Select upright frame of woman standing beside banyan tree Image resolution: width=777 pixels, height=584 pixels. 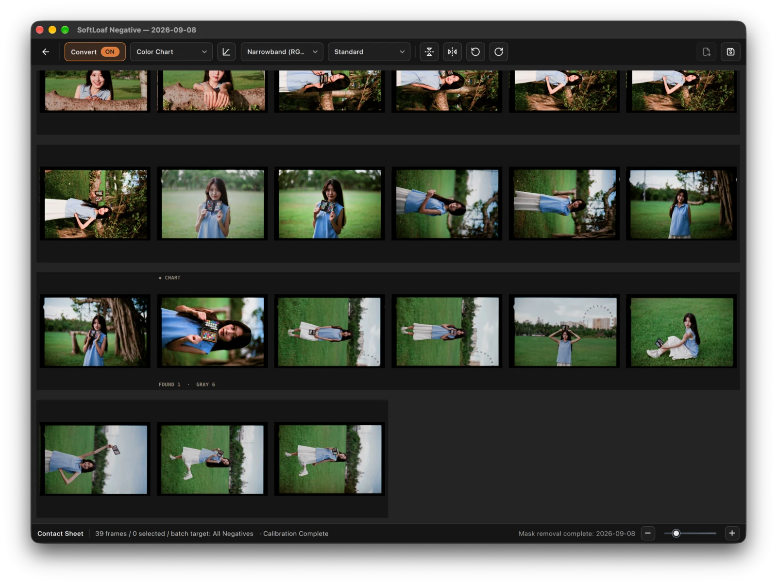point(681,204)
